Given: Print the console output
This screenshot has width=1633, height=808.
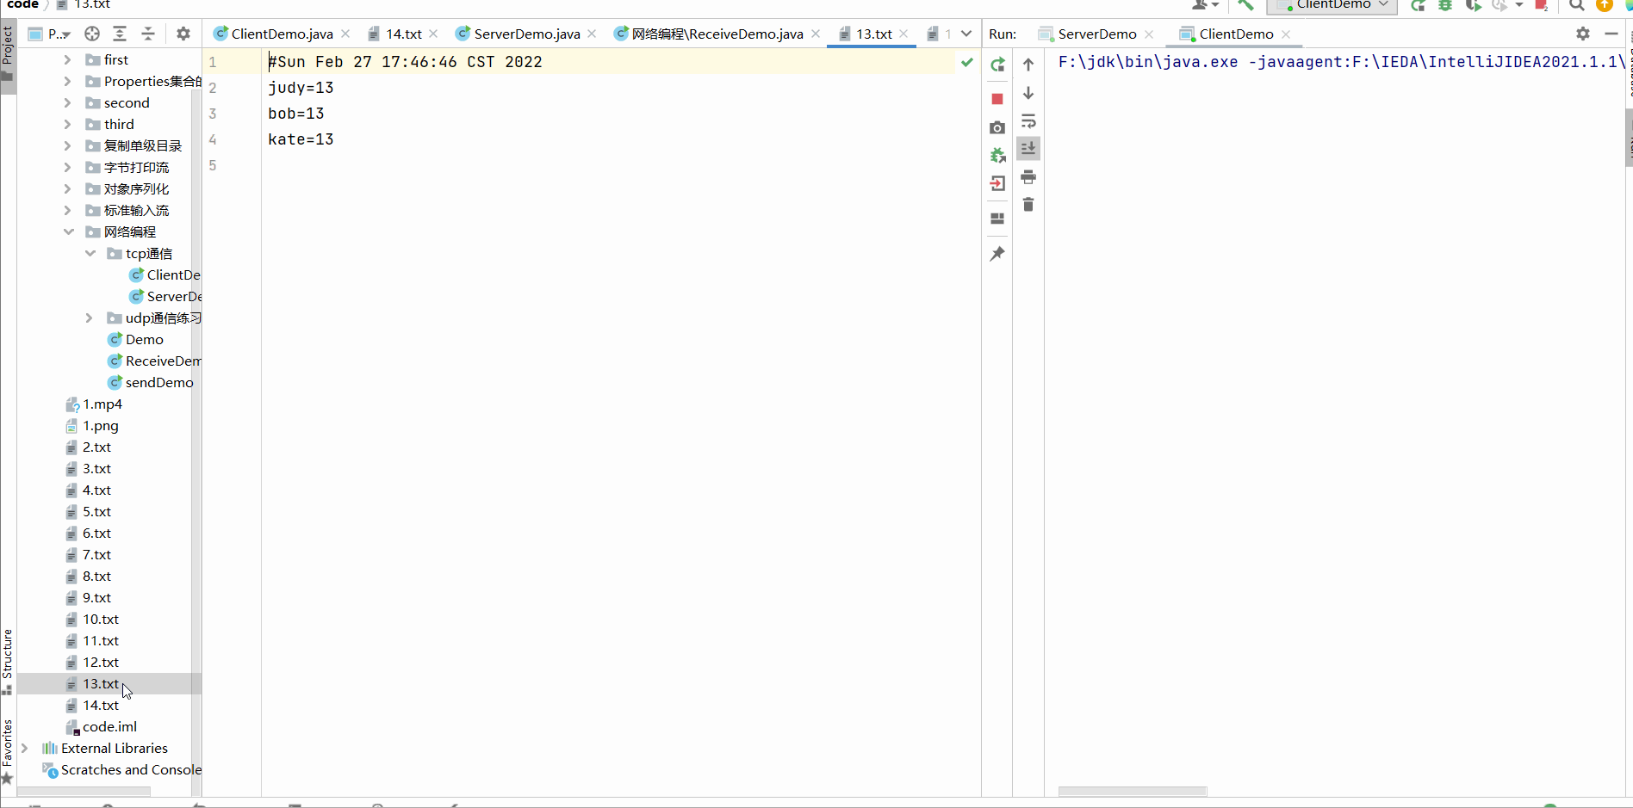Looking at the screenshot, I should coord(1028,177).
